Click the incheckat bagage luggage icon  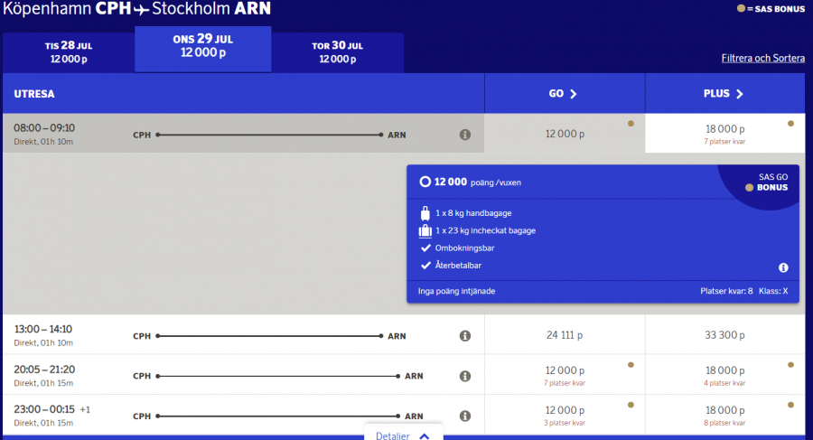[425, 230]
